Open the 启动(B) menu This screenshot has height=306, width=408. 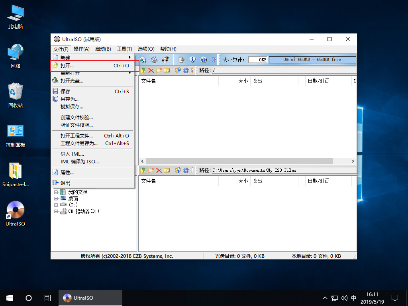point(103,49)
